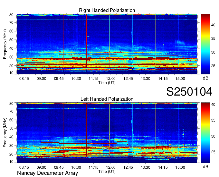This screenshot has height=177, width=219.
Task: Click the 20 MHz tick of Right Handed plot
Action: pos(11,66)
